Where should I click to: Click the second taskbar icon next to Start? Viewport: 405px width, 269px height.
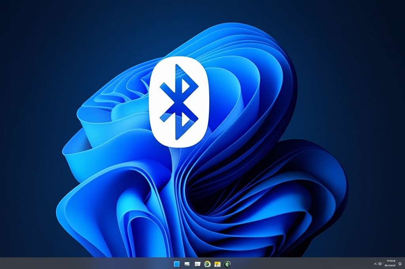(187, 264)
